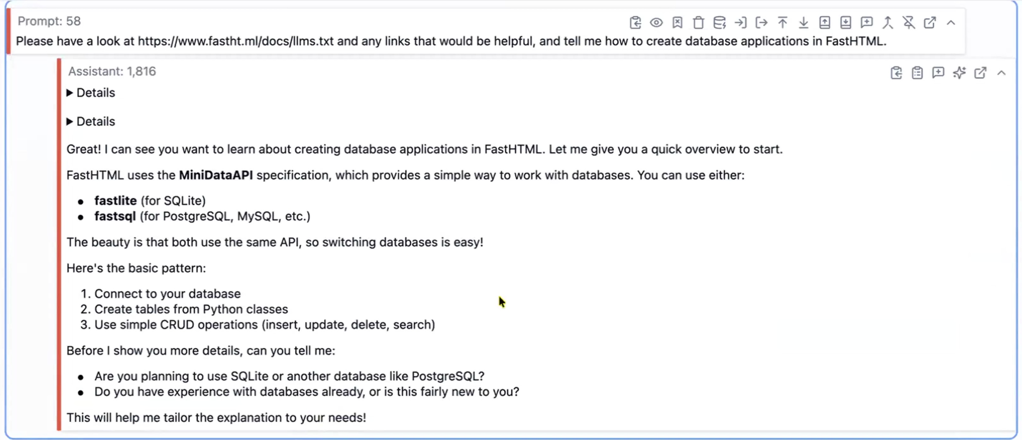
Task: Toggle prompt visibility with the eye icon
Action: [x=656, y=23]
